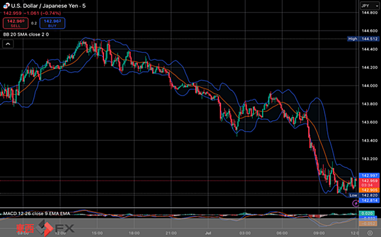Viewport: 381px width, 237px height.
Task: Click the orange 142.905 basis price tag
Action: coord(369,190)
